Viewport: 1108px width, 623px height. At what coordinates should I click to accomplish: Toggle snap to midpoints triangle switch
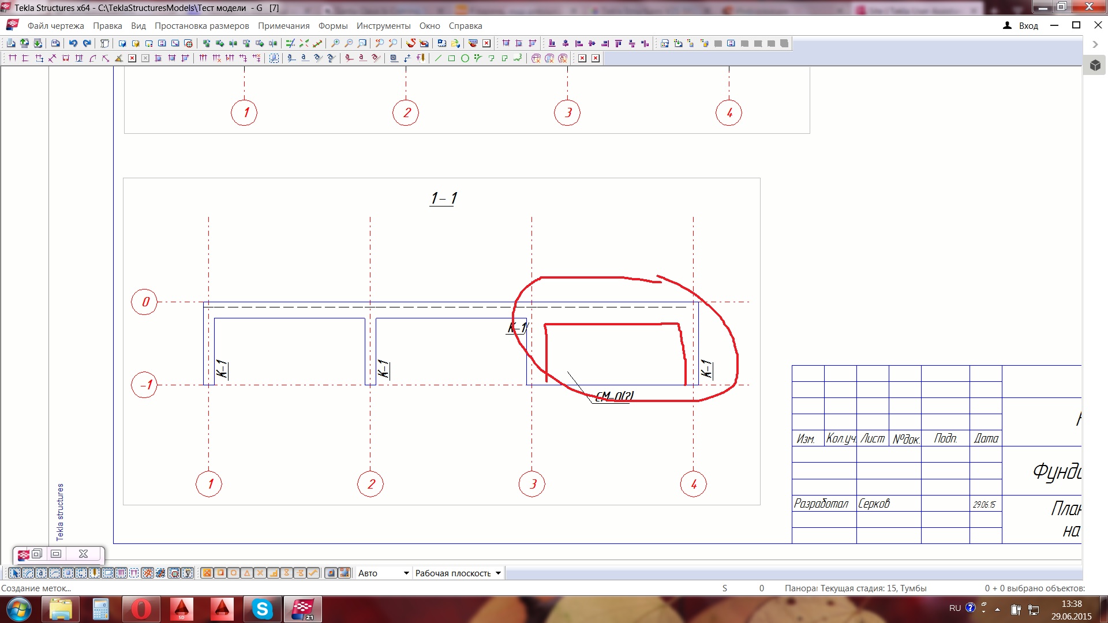tap(247, 573)
